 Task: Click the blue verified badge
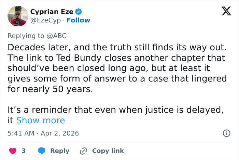click(78, 12)
